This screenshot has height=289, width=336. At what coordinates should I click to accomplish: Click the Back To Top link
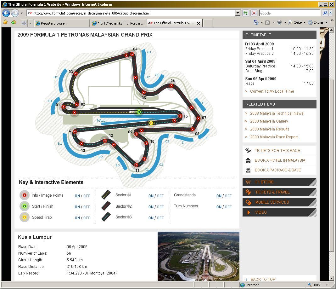[x=263, y=279]
